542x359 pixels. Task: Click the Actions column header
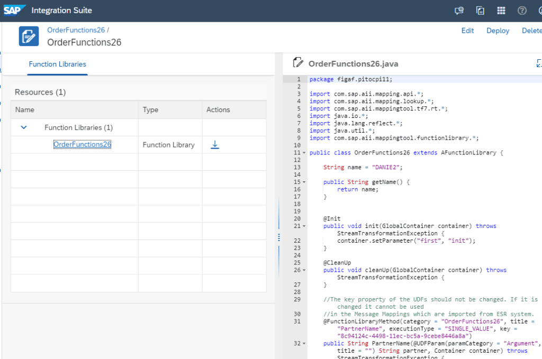234,110
